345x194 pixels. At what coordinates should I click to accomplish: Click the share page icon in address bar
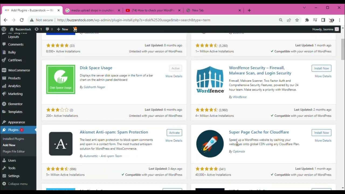click(289, 20)
